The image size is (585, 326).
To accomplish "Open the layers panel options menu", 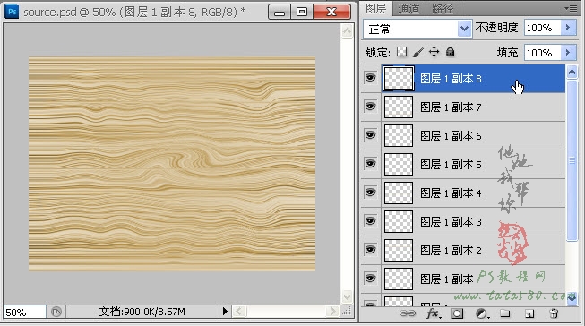I will tap(572, 8).
